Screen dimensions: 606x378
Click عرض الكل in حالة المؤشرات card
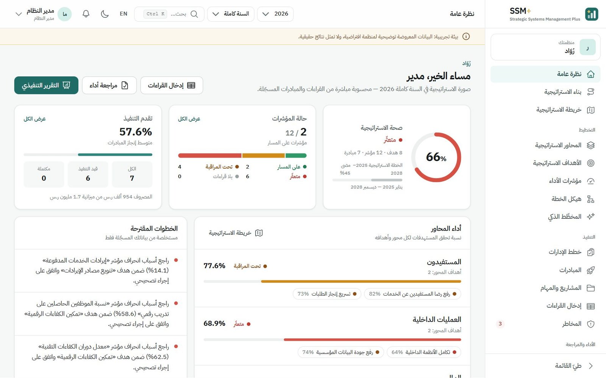point(189,119)
